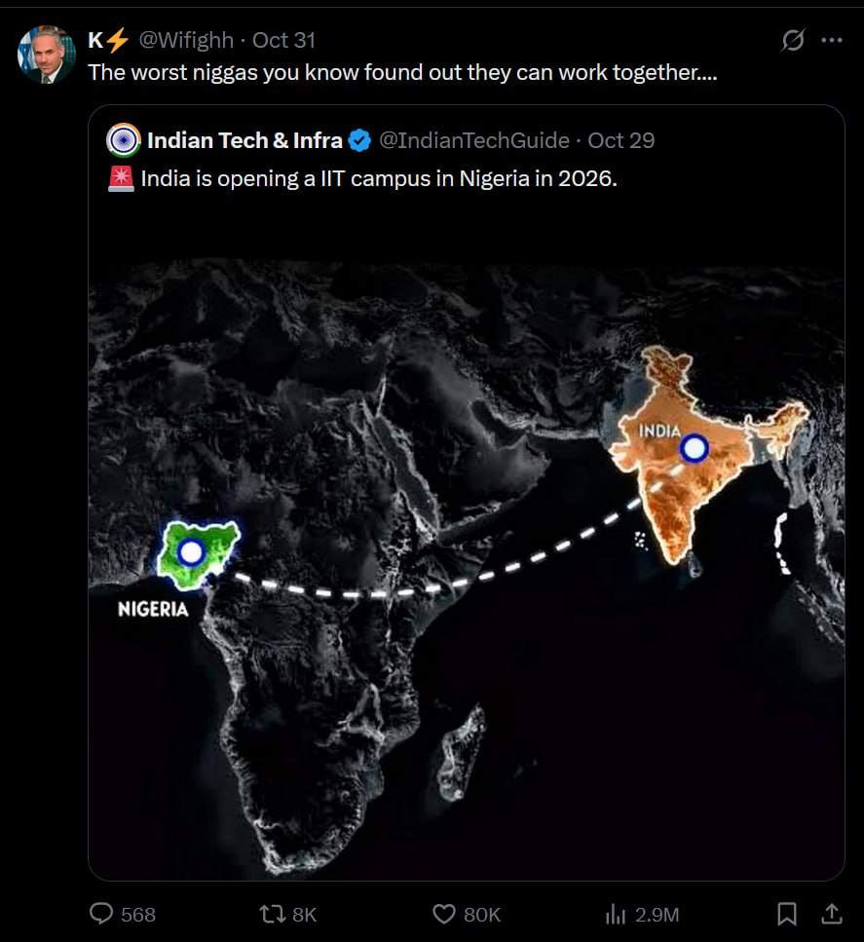Click the Oct 29 quoted post date
This screenshot has width=864, height=942.
coord(621,140)
